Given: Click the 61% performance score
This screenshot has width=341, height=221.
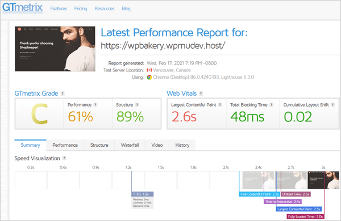Looking at the screenshot, I should (x=81, y=117).
